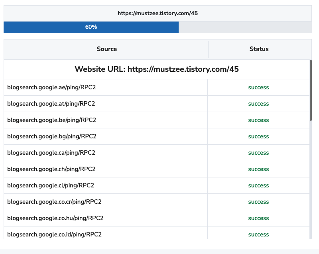Select blogsearch.google.co.id/ping/RPC2 row
The width and height of the screenshot is (319, 254).
157,233
